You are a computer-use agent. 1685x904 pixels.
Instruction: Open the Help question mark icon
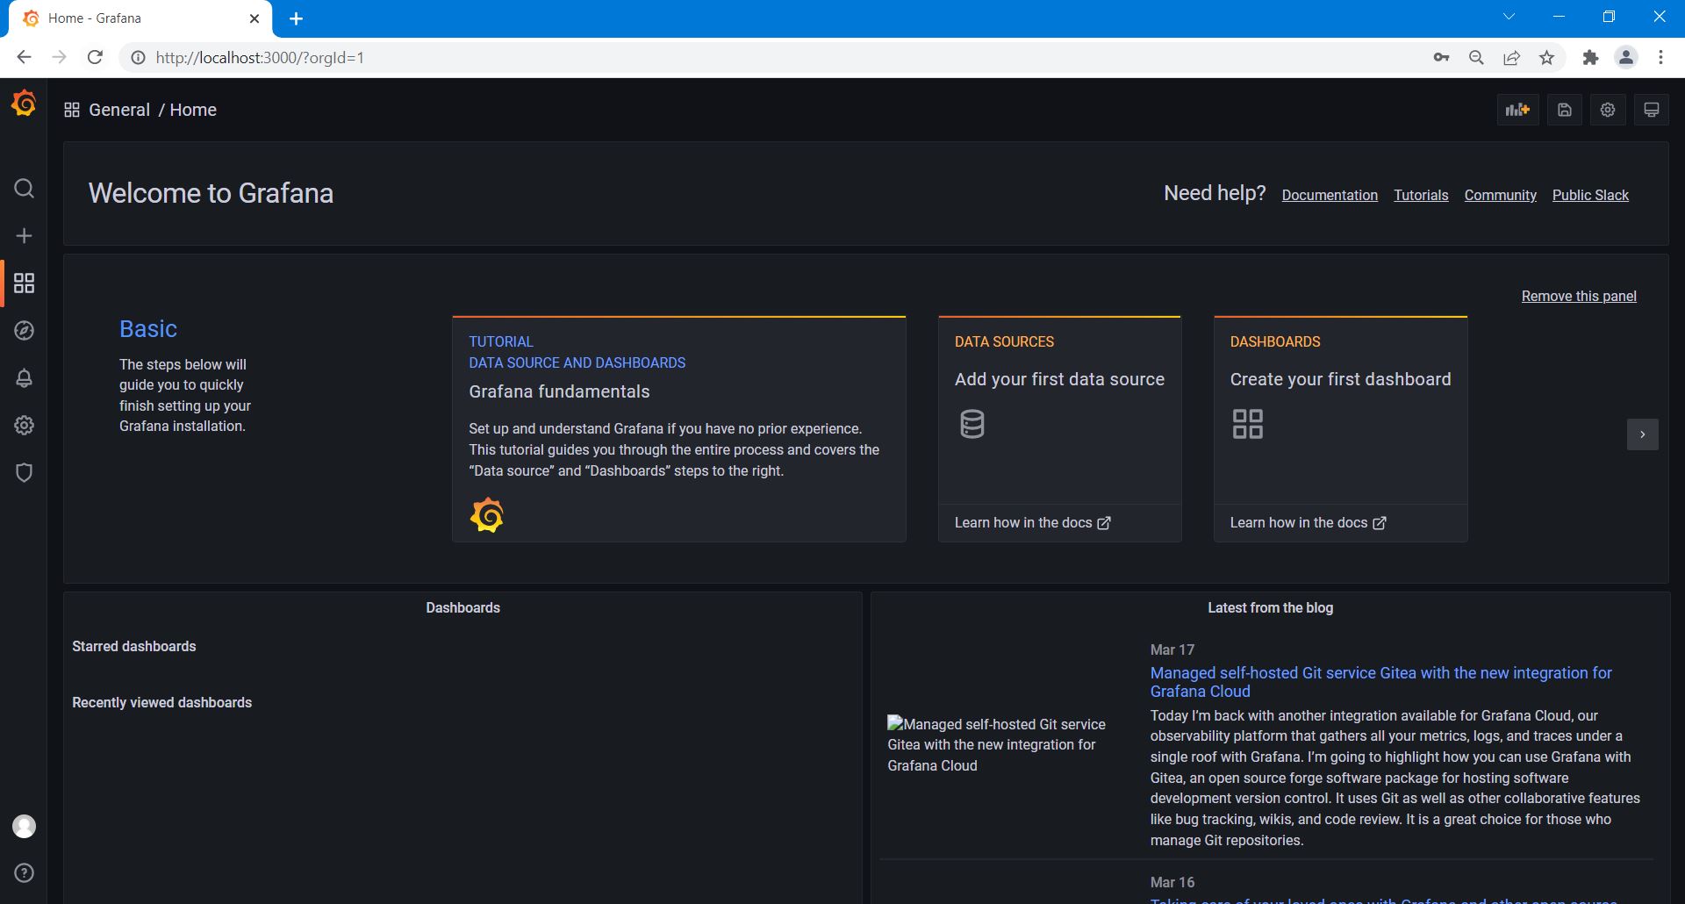point(24,872)
